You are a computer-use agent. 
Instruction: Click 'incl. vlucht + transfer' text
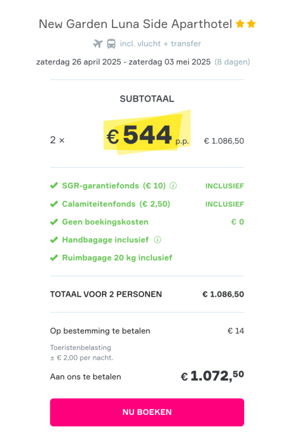[x=160, y=44]
